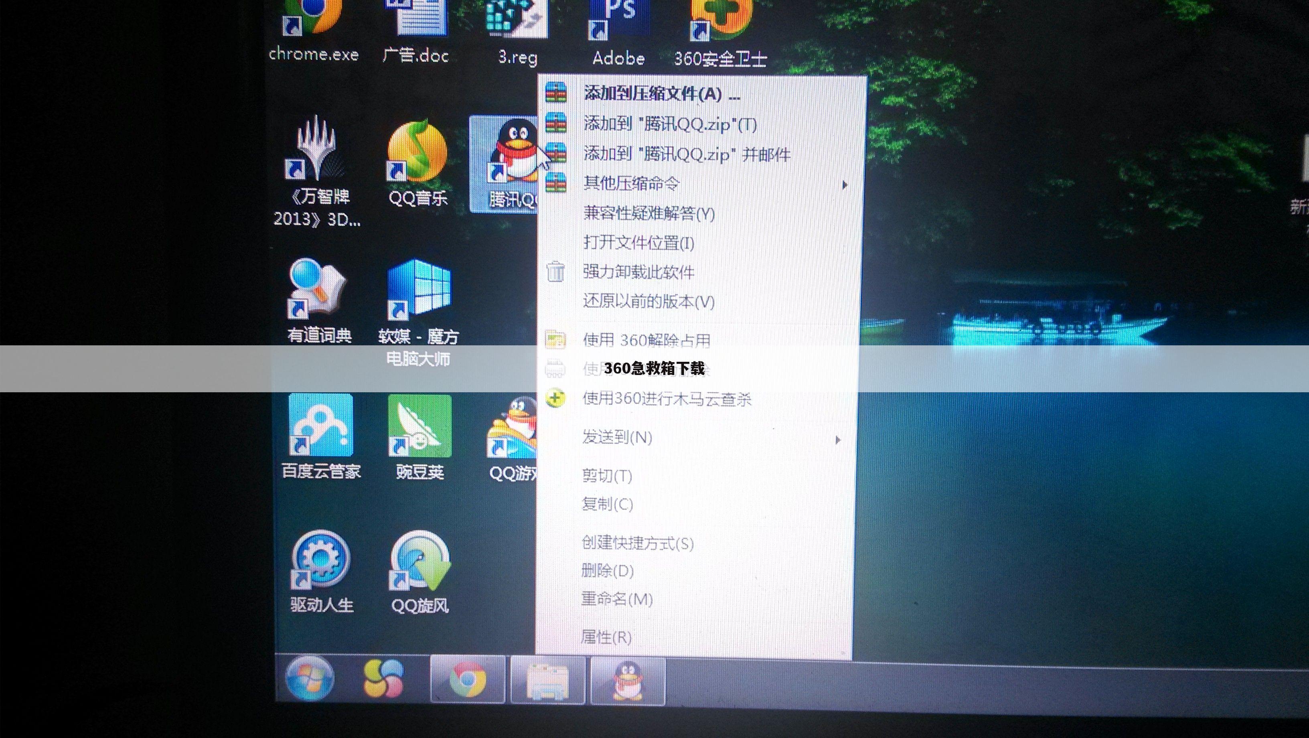Launch the 驱动人生 shortcut

pyautogui.click(x=321, y=572)
